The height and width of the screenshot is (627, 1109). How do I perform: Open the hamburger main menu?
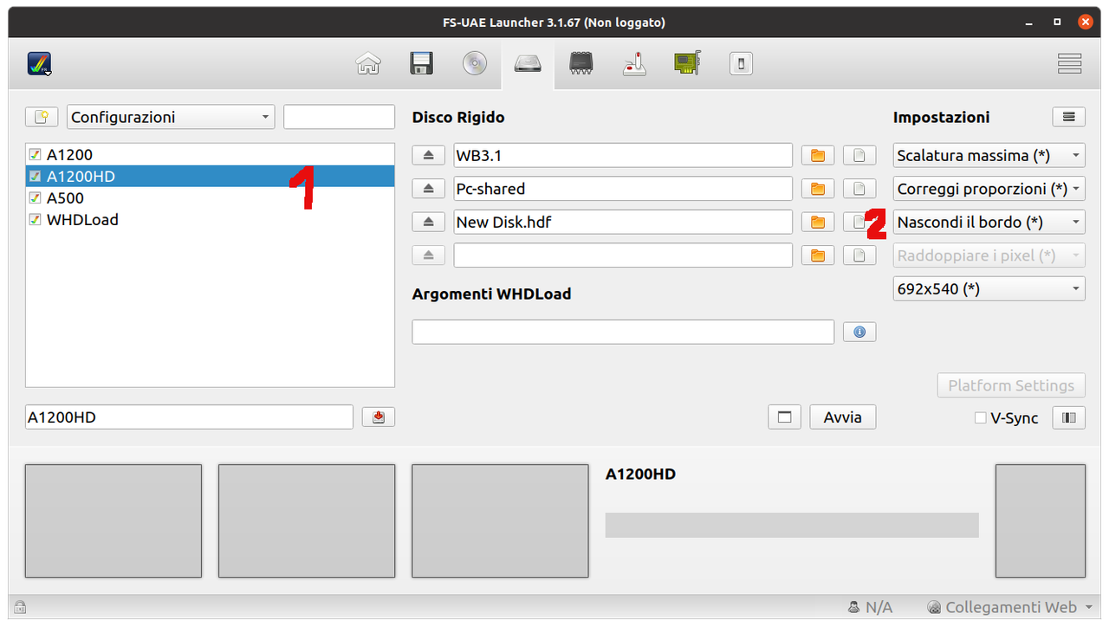coord(1069,63)
